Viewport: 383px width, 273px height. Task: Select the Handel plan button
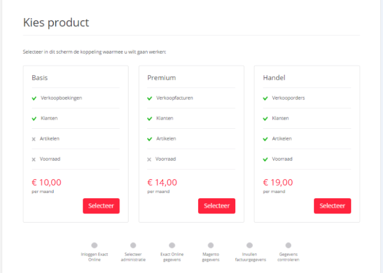point(333,206)
